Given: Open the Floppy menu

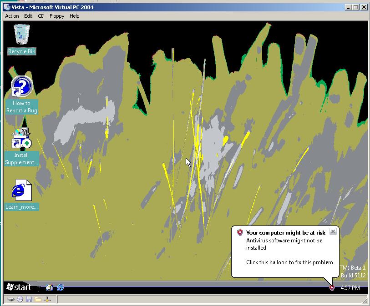Looking at the screenshot, I should tap(57, 16).
